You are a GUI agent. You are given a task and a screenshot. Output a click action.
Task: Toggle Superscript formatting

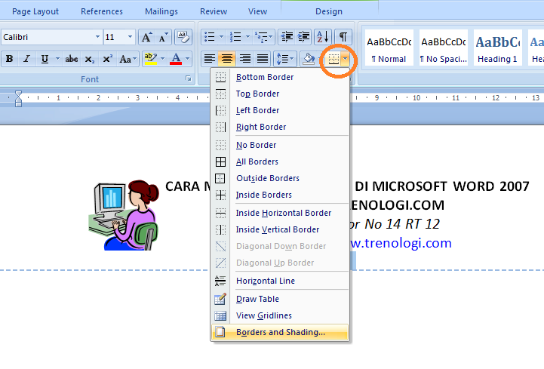click(107, 59)
